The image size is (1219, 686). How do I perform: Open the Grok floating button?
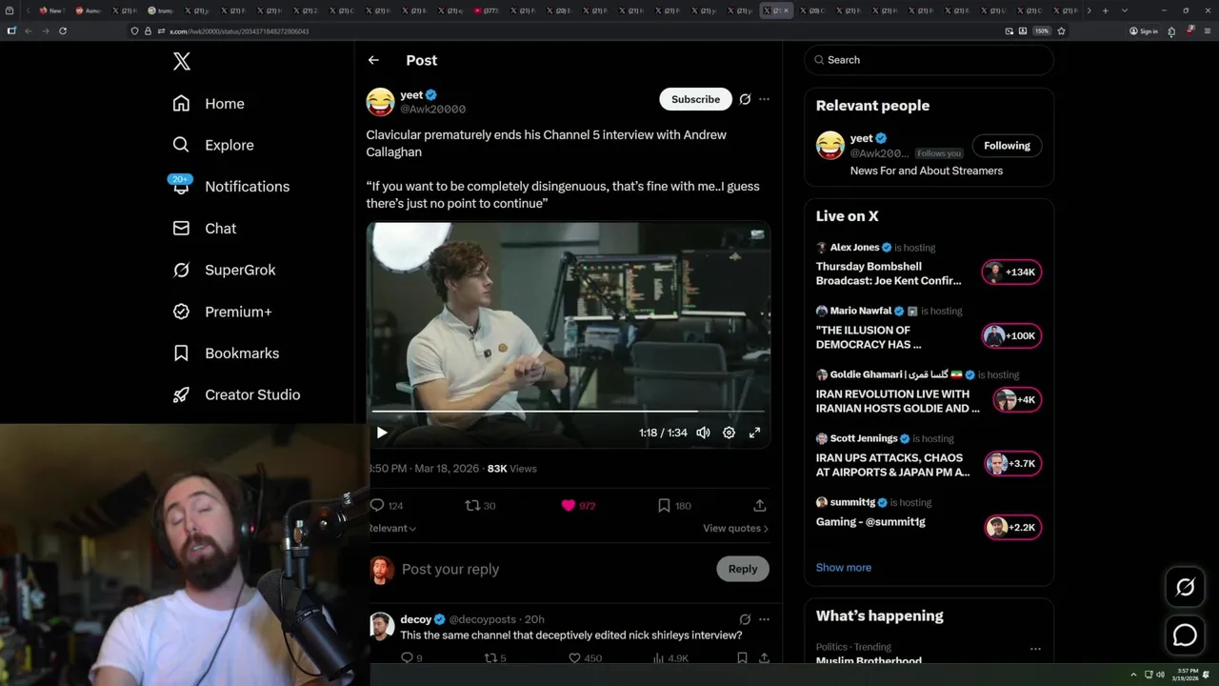(1185, 588)
